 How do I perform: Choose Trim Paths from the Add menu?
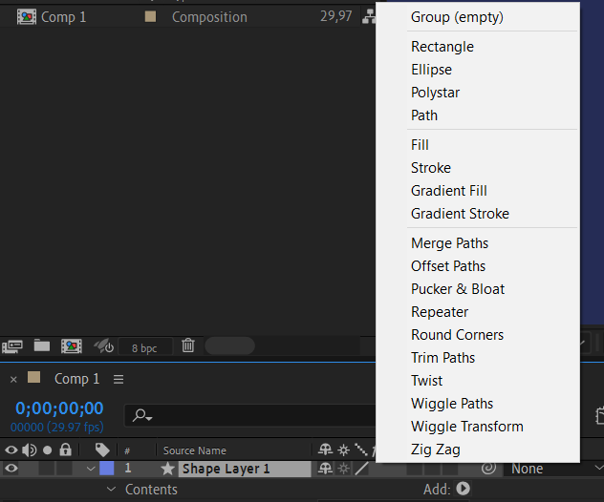click(442, 358)
